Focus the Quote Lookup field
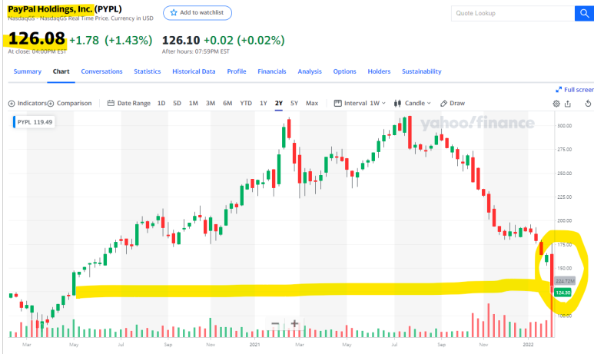 pos(513,13)
